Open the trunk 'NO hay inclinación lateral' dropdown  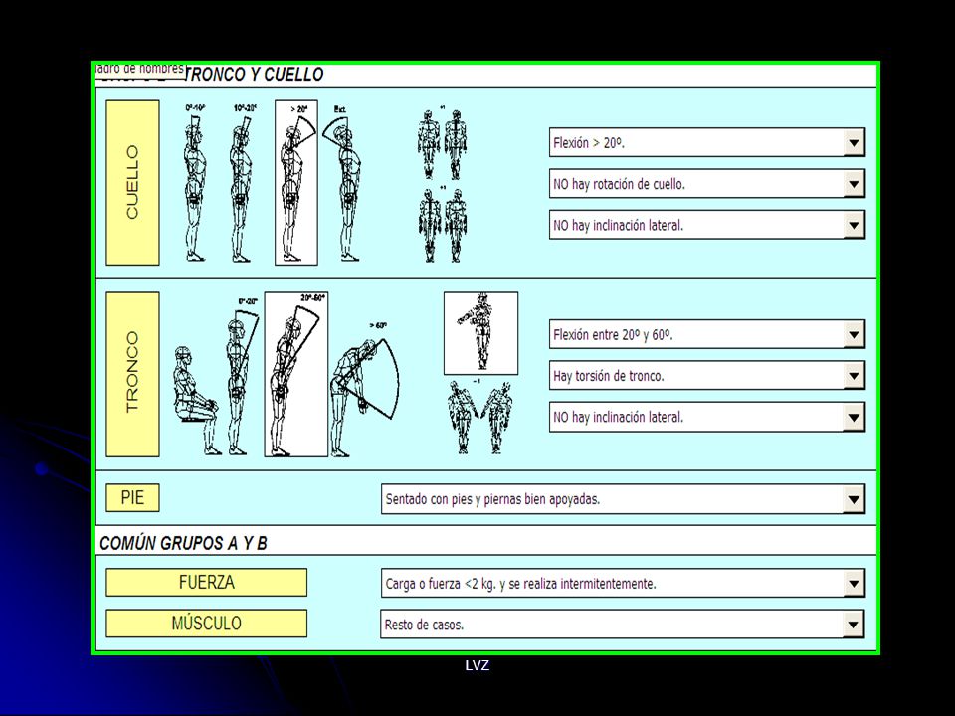[854, 417]
